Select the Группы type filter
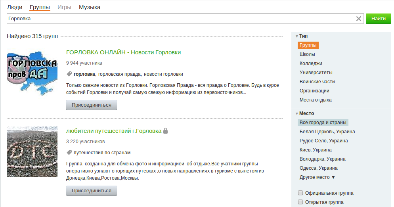Image resolution: width=394 pixels, height=207 pixels. pos(308,45)
